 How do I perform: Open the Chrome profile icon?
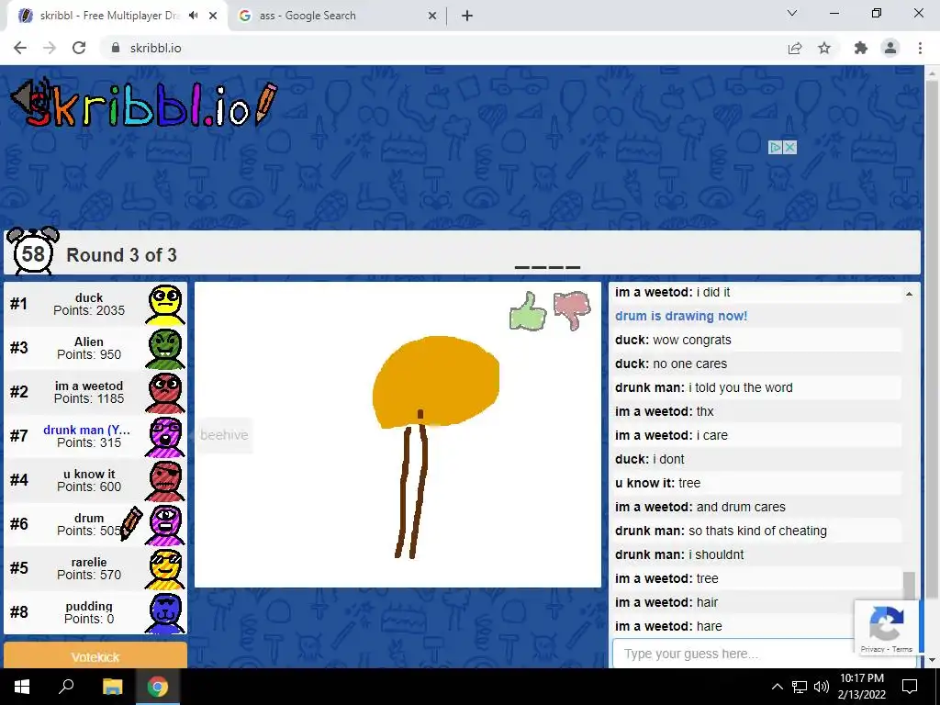(890, 48)
